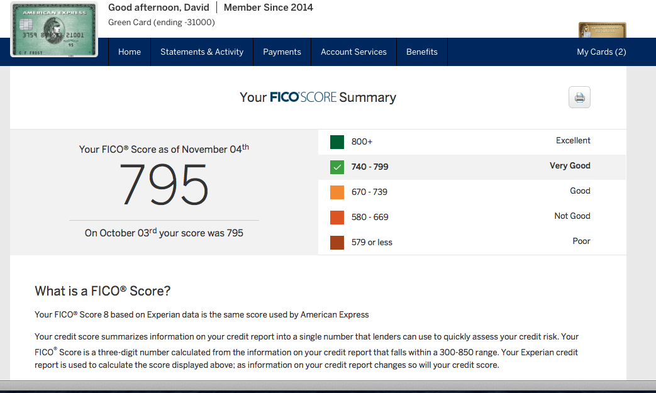Open Account Services menu
Screen dimensions: 656x393
click(x=353, y=52)
